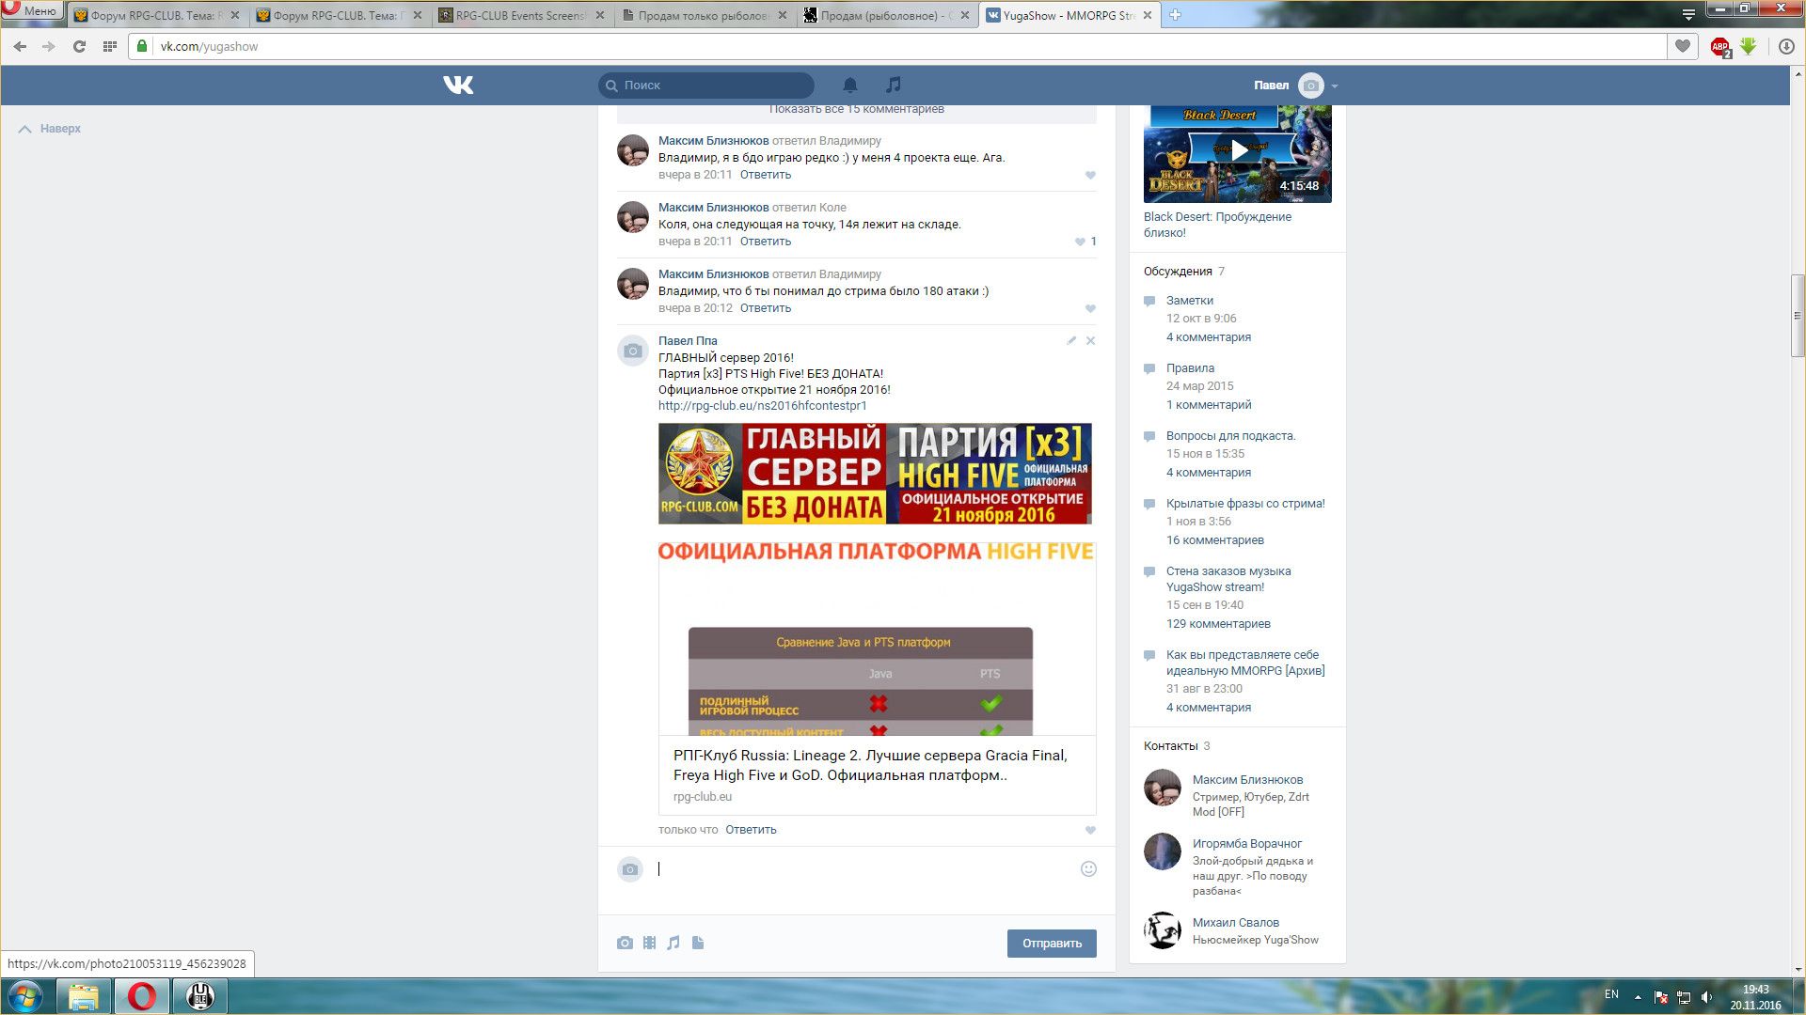Reply to Павел Ппа's comment
The height and width of the screenshot is (1015, 1806).
click(x=751, y=830)
